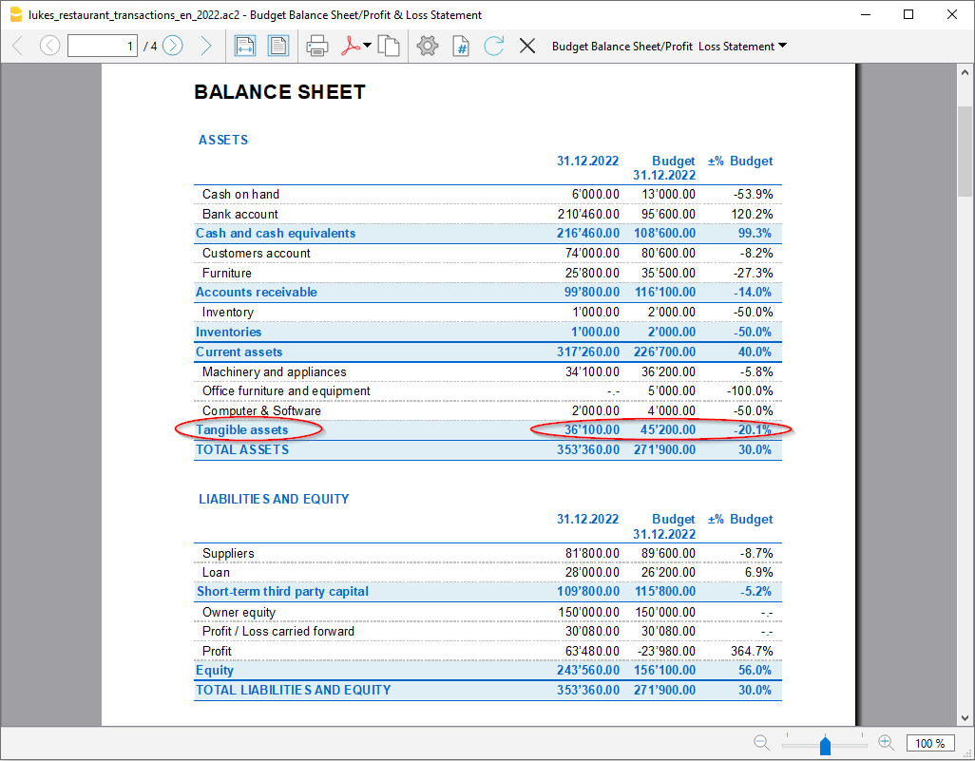Go to the next page arrow

click(x=172, y=46)
